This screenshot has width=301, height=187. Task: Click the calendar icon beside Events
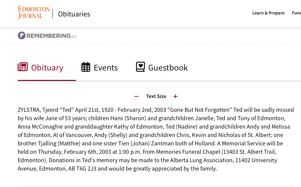(86, 67)
